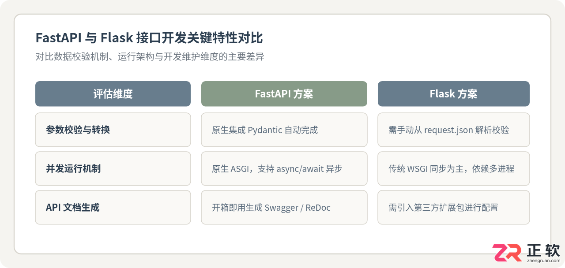Select the "参数校验与转换" row label
This screenshot has width=565, height=268.
(x=113, y=130)
